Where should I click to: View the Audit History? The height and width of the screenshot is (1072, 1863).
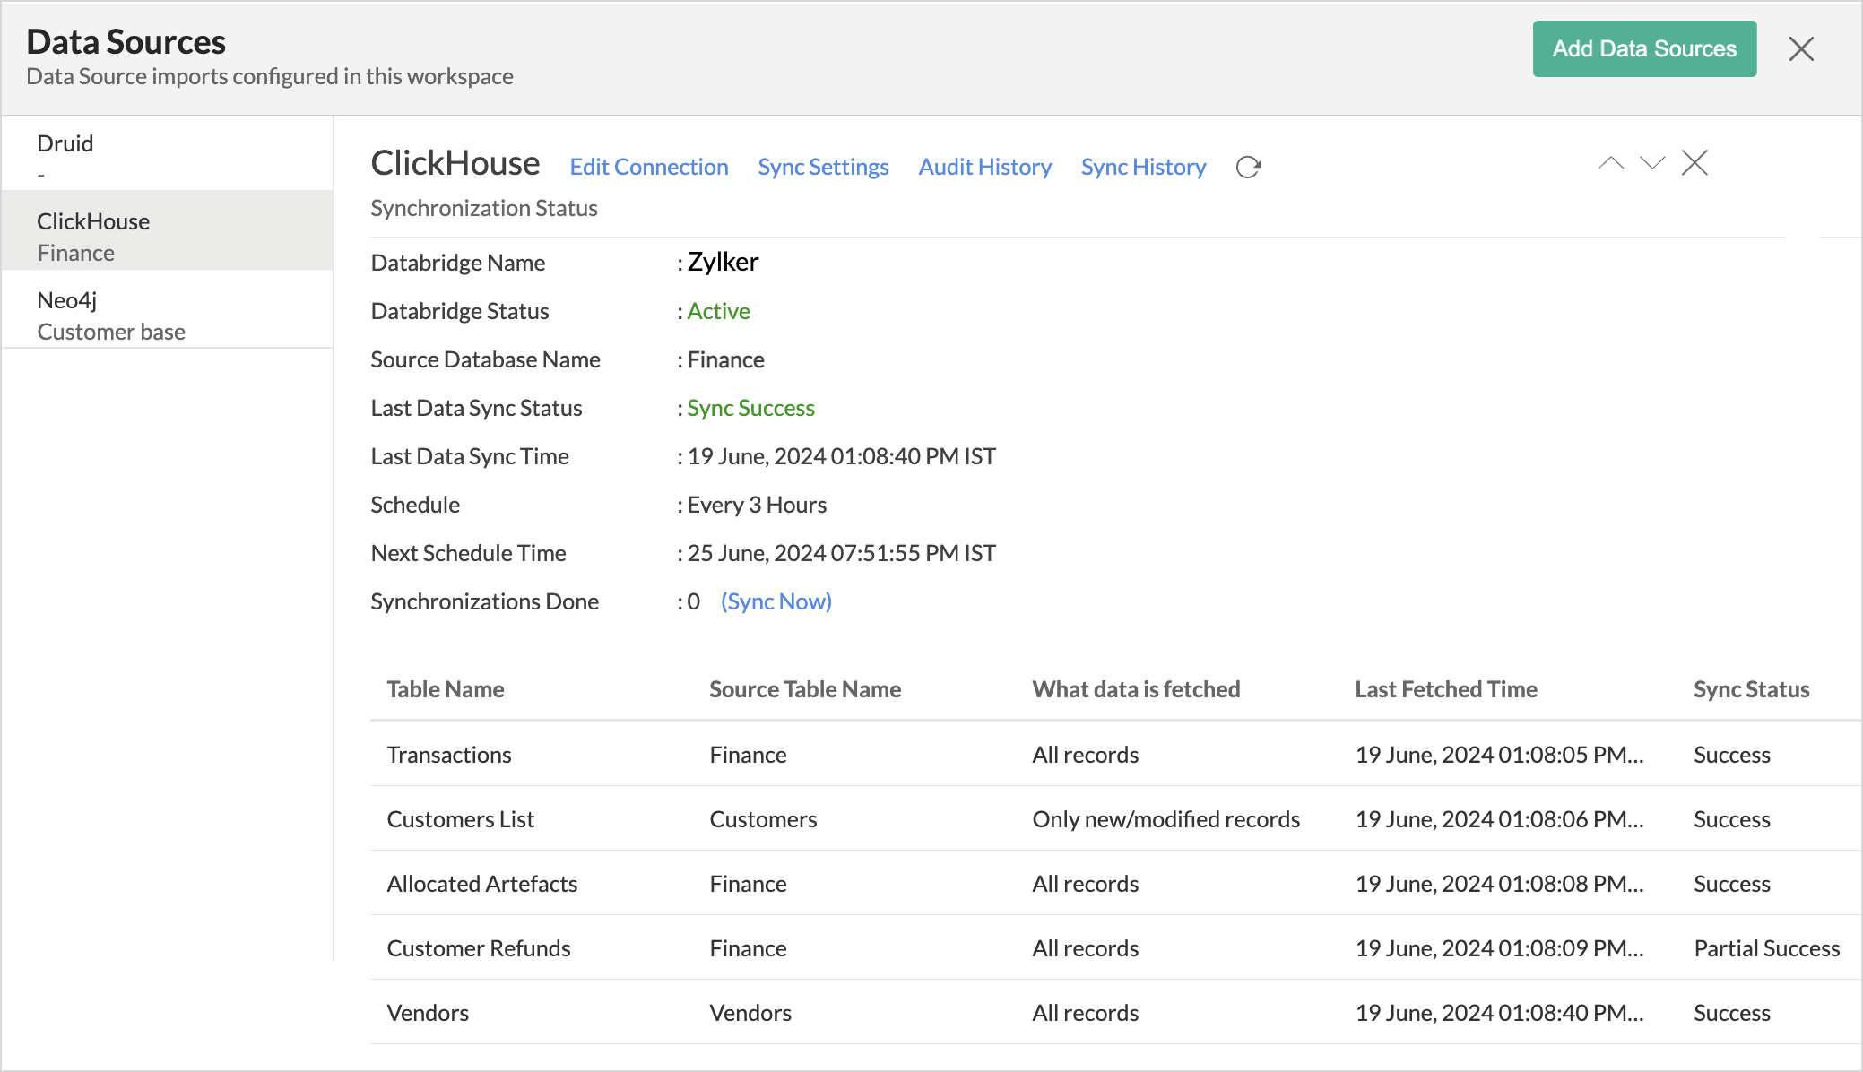tap(984, 168)
